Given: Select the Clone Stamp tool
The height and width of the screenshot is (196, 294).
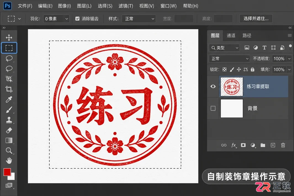Looking at the screenshot, I should click(x=9, y=120).
